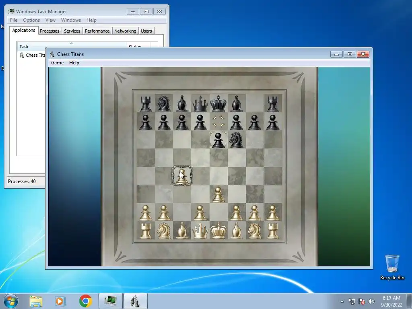The width and height of the screenshot is (412, 309).
Task: Open Google Chrome from the taskbar
Action: 85,301
